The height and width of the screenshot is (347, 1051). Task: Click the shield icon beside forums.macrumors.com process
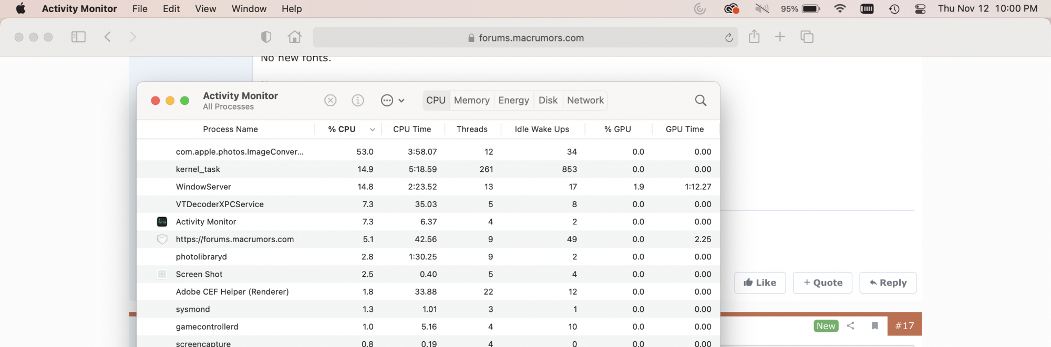click(x=162, y=239)
